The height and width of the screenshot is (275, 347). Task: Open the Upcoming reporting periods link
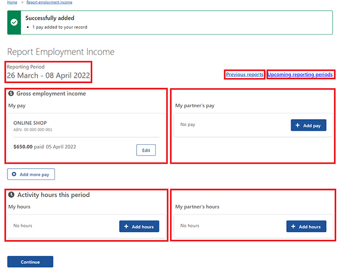[300, 75]
